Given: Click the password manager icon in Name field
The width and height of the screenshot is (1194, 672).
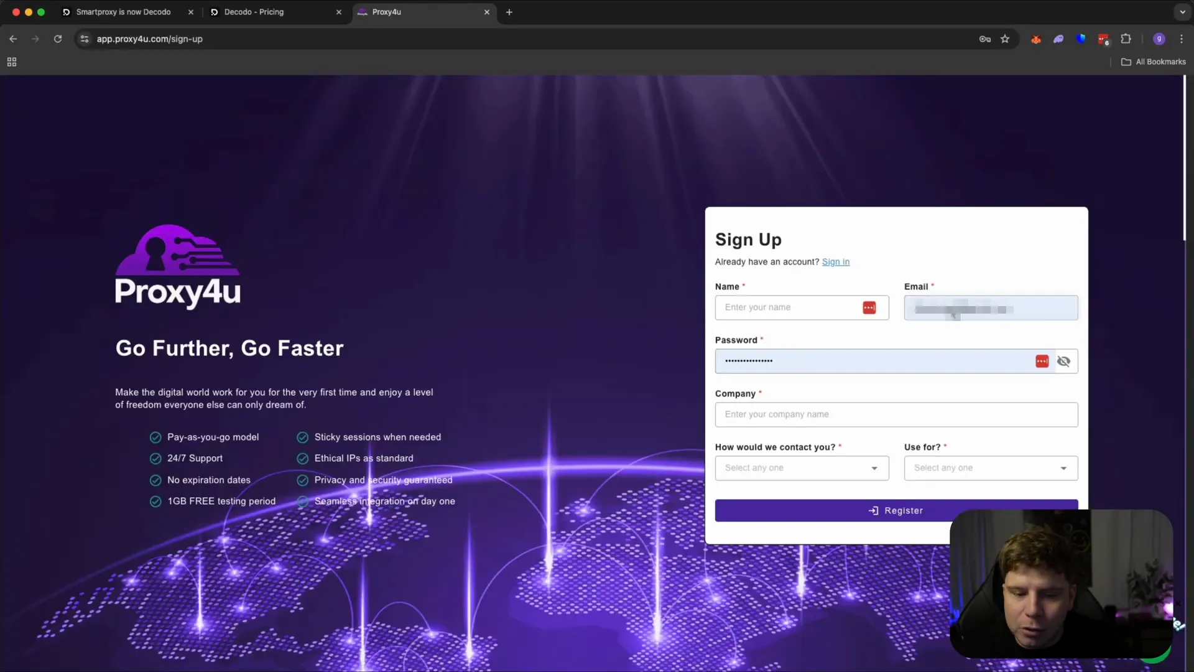Looking at the screenshot, I should click(x=869, y=307).
